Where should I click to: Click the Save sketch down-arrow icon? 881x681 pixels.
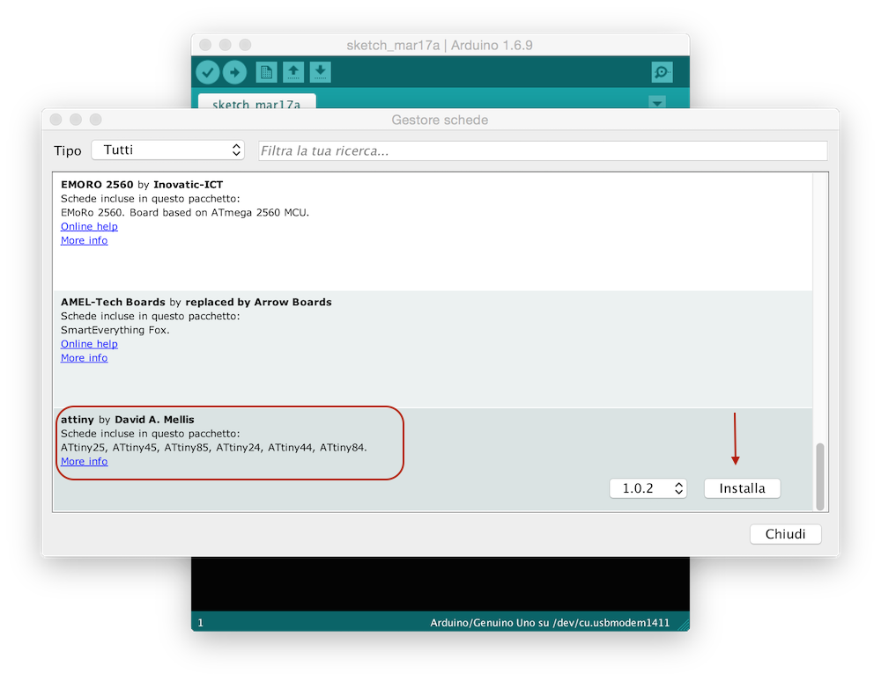point(321,72)
